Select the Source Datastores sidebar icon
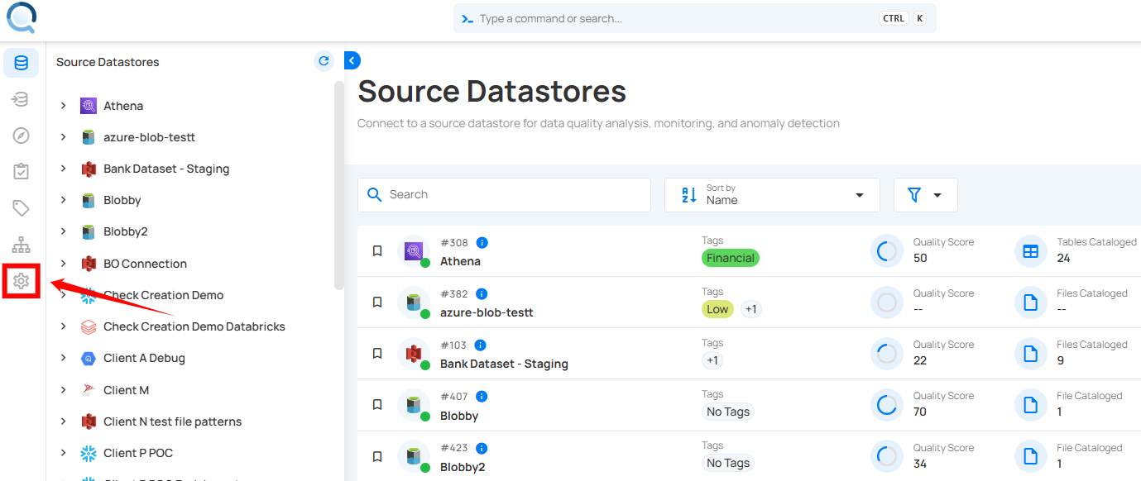The height and width of the screenshot is (481, 1141). tap(22, 63)
